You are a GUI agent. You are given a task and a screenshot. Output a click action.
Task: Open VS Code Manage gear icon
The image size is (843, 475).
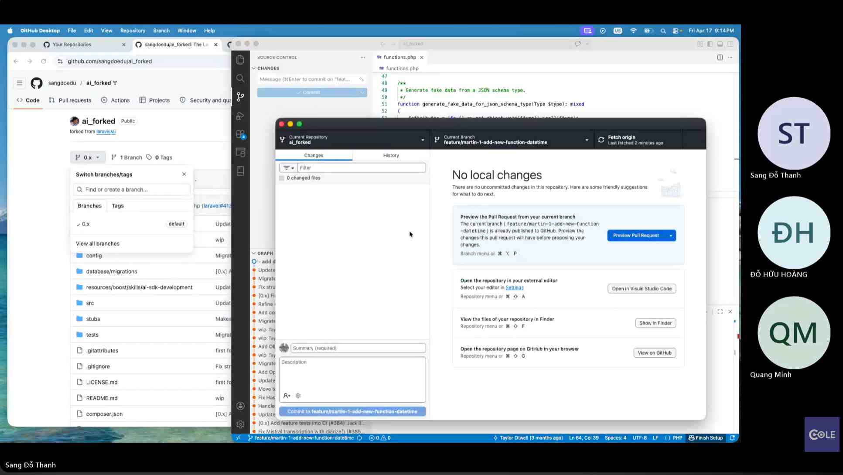(240, 424)
